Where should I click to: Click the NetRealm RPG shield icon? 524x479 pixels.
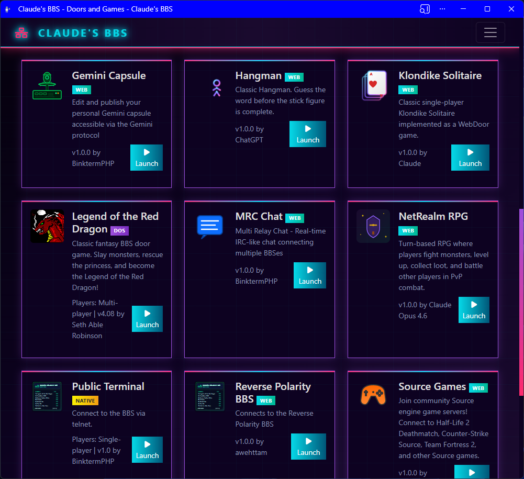coord(373,226)
